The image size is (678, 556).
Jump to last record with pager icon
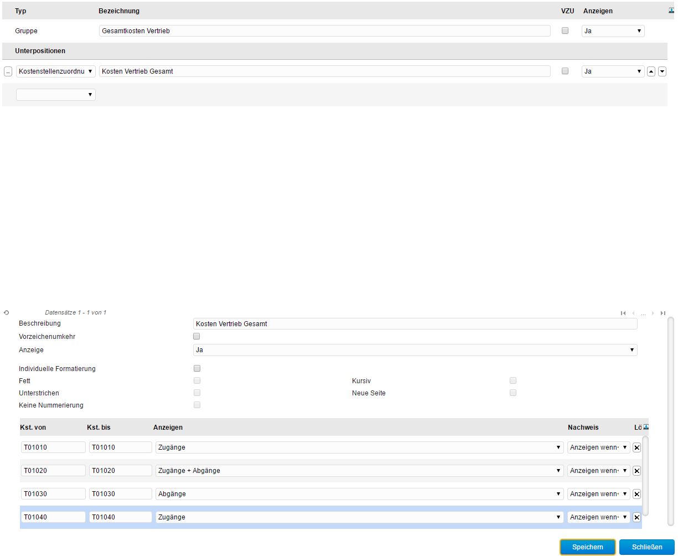pos(663,313)
